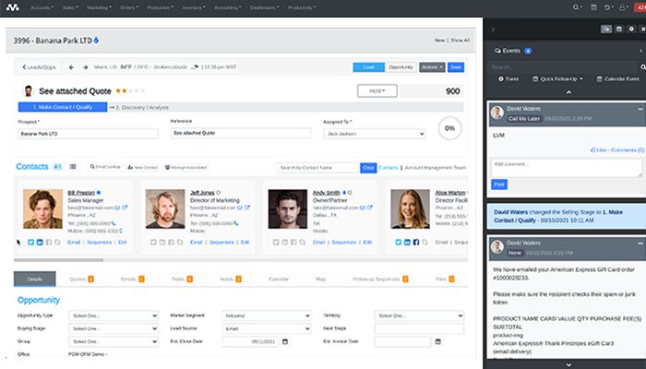Click the plus-circle icon in side panel header

[631, 29]
